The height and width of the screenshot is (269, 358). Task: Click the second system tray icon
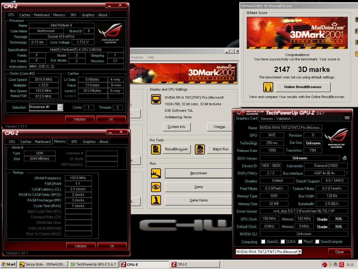pos(330,264)
